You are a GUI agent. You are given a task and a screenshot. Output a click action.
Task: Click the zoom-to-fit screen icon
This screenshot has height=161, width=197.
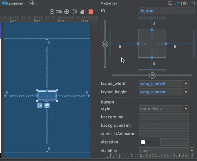tap(74, 12)
